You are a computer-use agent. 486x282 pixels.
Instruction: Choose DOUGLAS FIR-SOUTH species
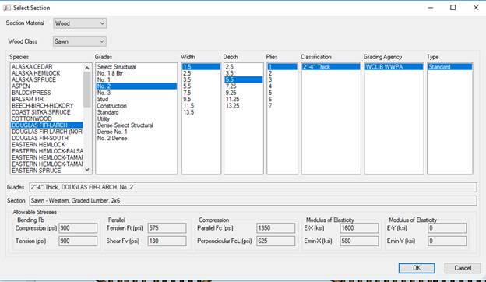click(x=40, y=138)
